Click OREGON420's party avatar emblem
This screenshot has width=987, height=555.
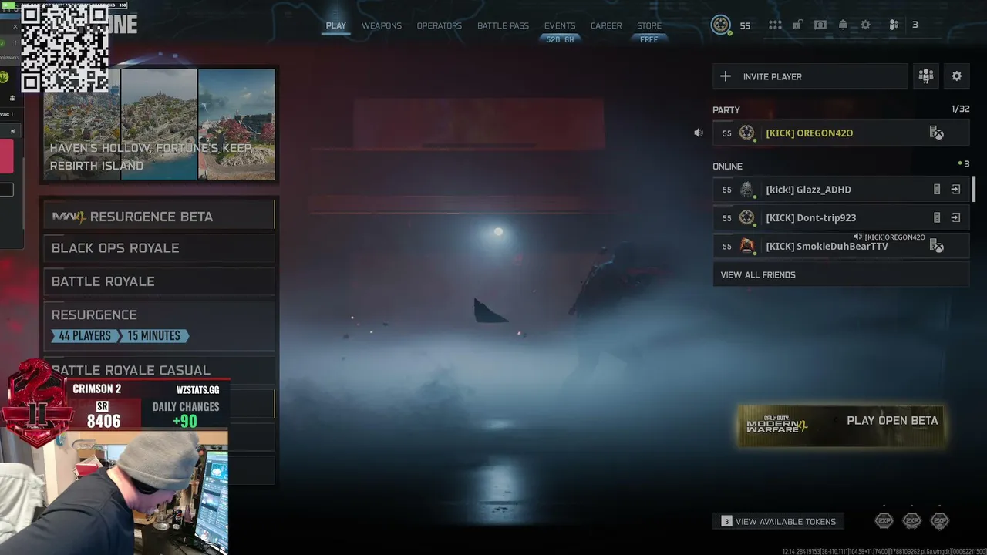746,133
